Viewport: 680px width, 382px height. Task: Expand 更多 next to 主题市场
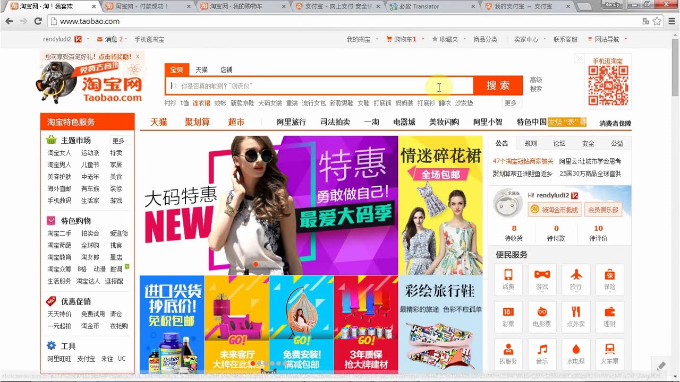click(120, 141)
